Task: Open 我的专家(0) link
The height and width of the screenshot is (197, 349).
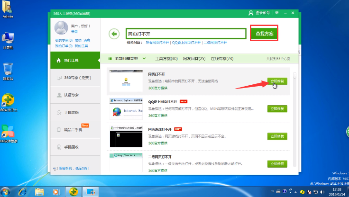Action: (64, 40)
